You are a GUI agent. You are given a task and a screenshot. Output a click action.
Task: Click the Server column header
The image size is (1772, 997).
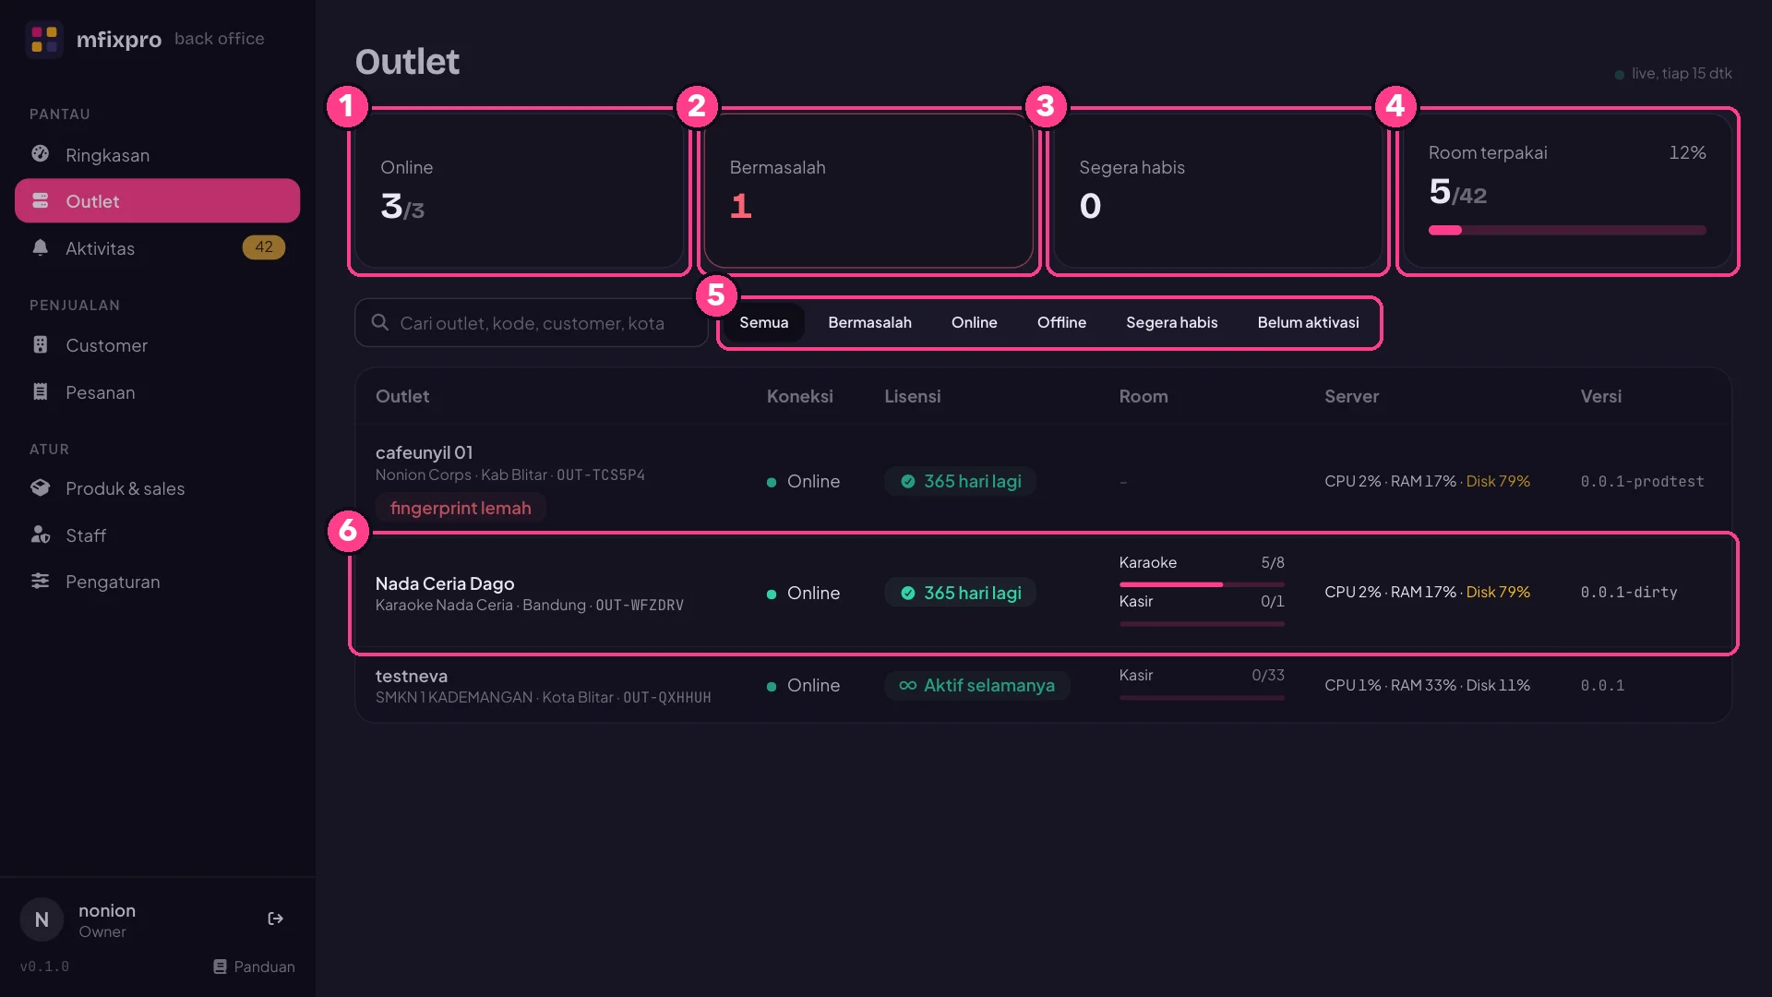tap(1351, 396)
